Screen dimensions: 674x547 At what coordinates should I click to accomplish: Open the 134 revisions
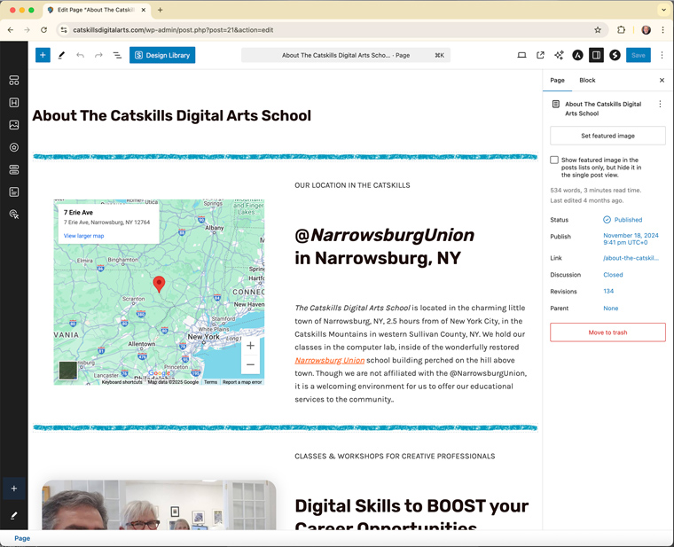tap(608, 292)
